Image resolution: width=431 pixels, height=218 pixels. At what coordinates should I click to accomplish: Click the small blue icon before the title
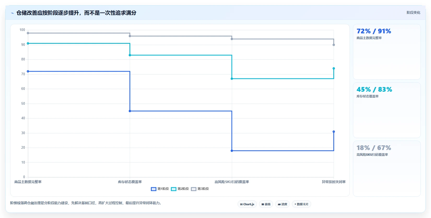(12, 13)
